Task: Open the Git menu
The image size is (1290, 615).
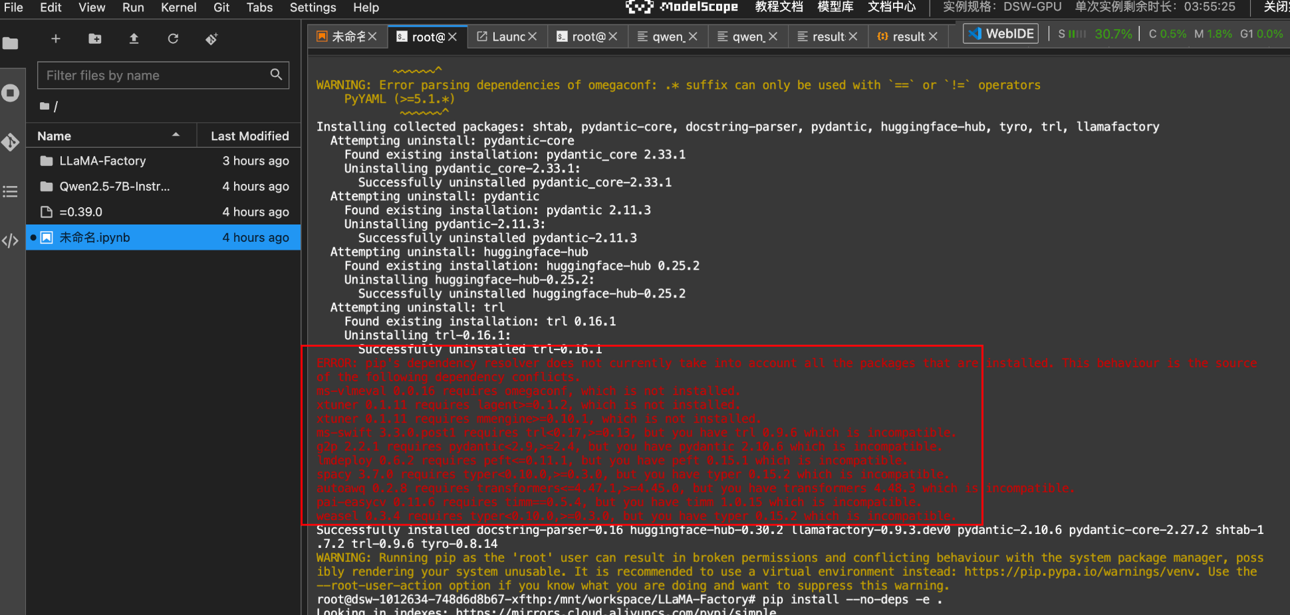Action: tap(221, 7)
